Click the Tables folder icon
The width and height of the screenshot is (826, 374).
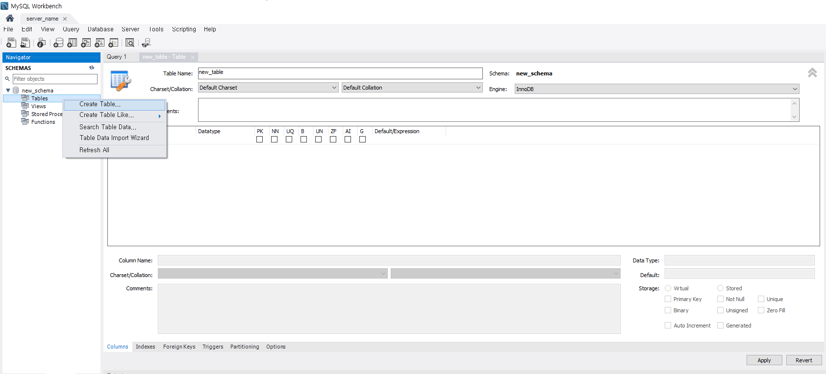(25, 98)
